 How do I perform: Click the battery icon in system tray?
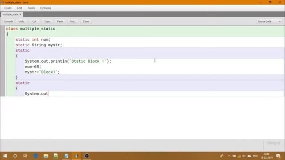(x=234, y=156)
